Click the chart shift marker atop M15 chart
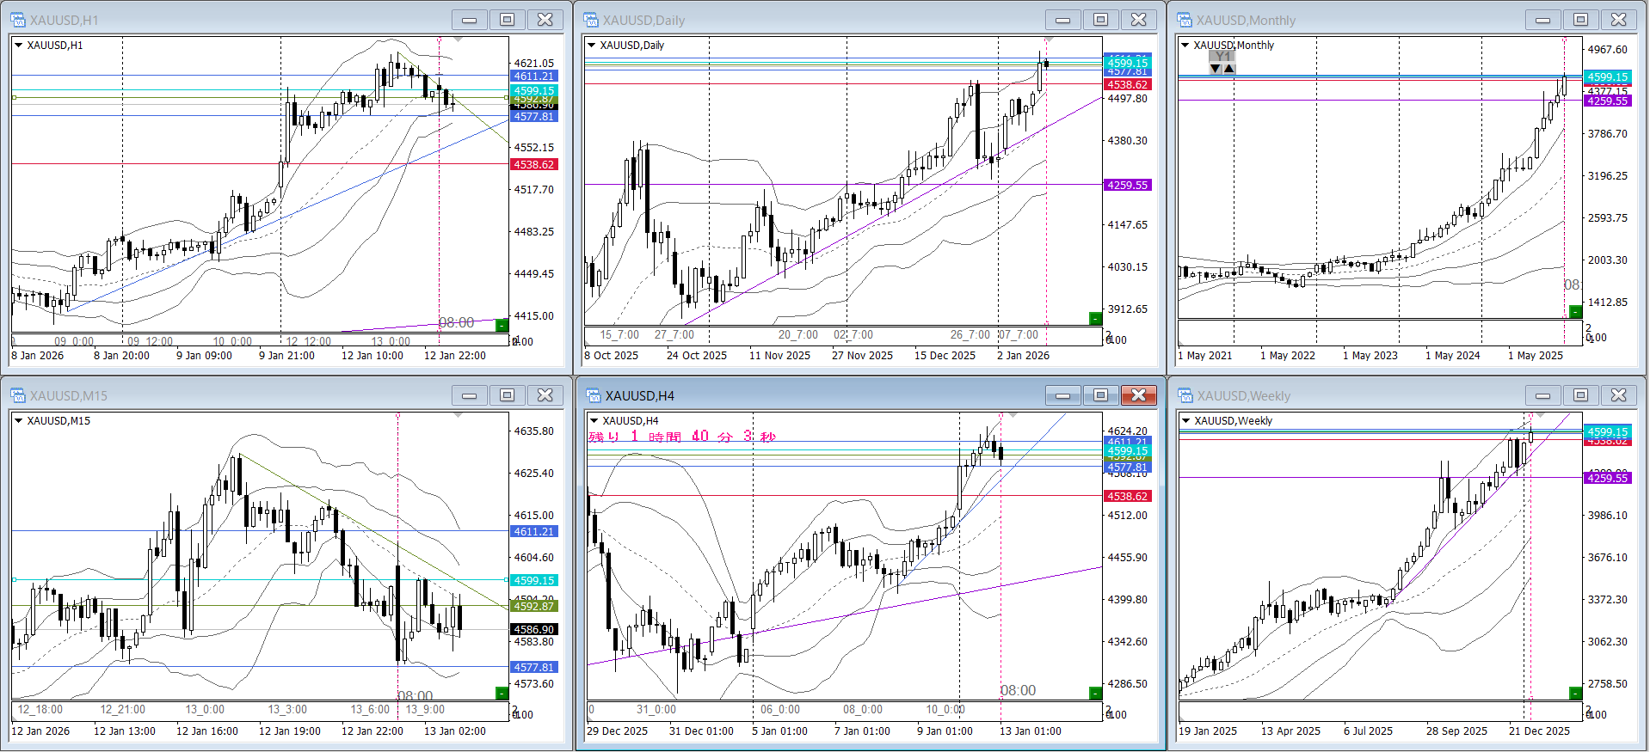The height and width of the screenshot is (752, 1650). point(459,415)
